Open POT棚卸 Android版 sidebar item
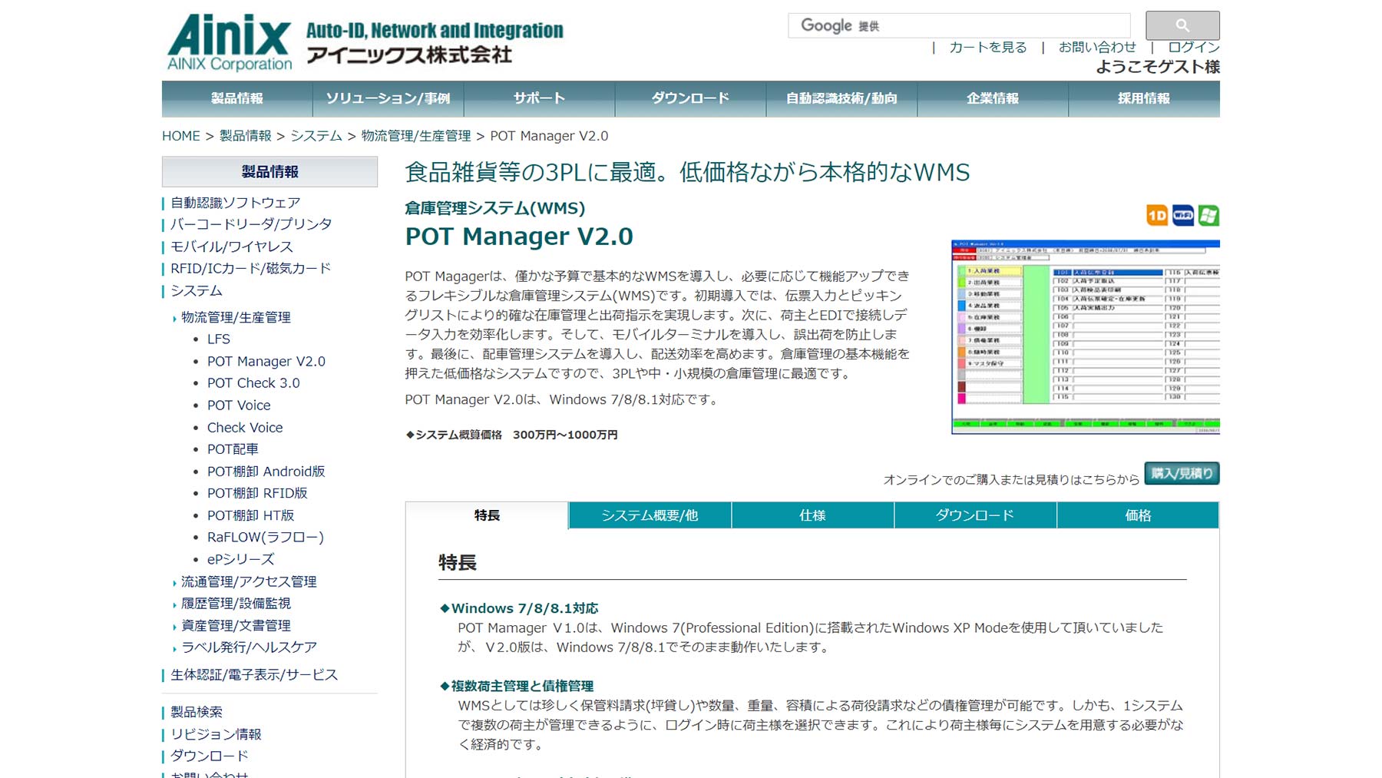This screenshot has width=1382, height=778. 266,472
